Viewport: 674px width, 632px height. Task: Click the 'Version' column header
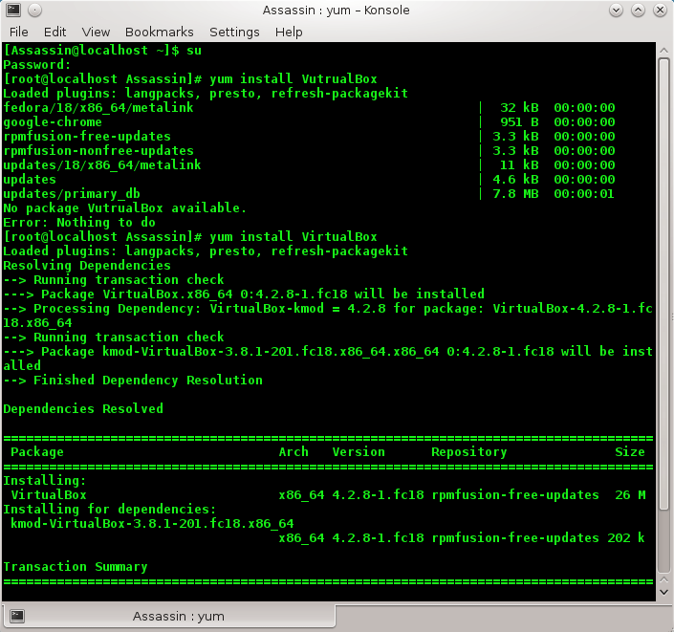click(359, 452)
